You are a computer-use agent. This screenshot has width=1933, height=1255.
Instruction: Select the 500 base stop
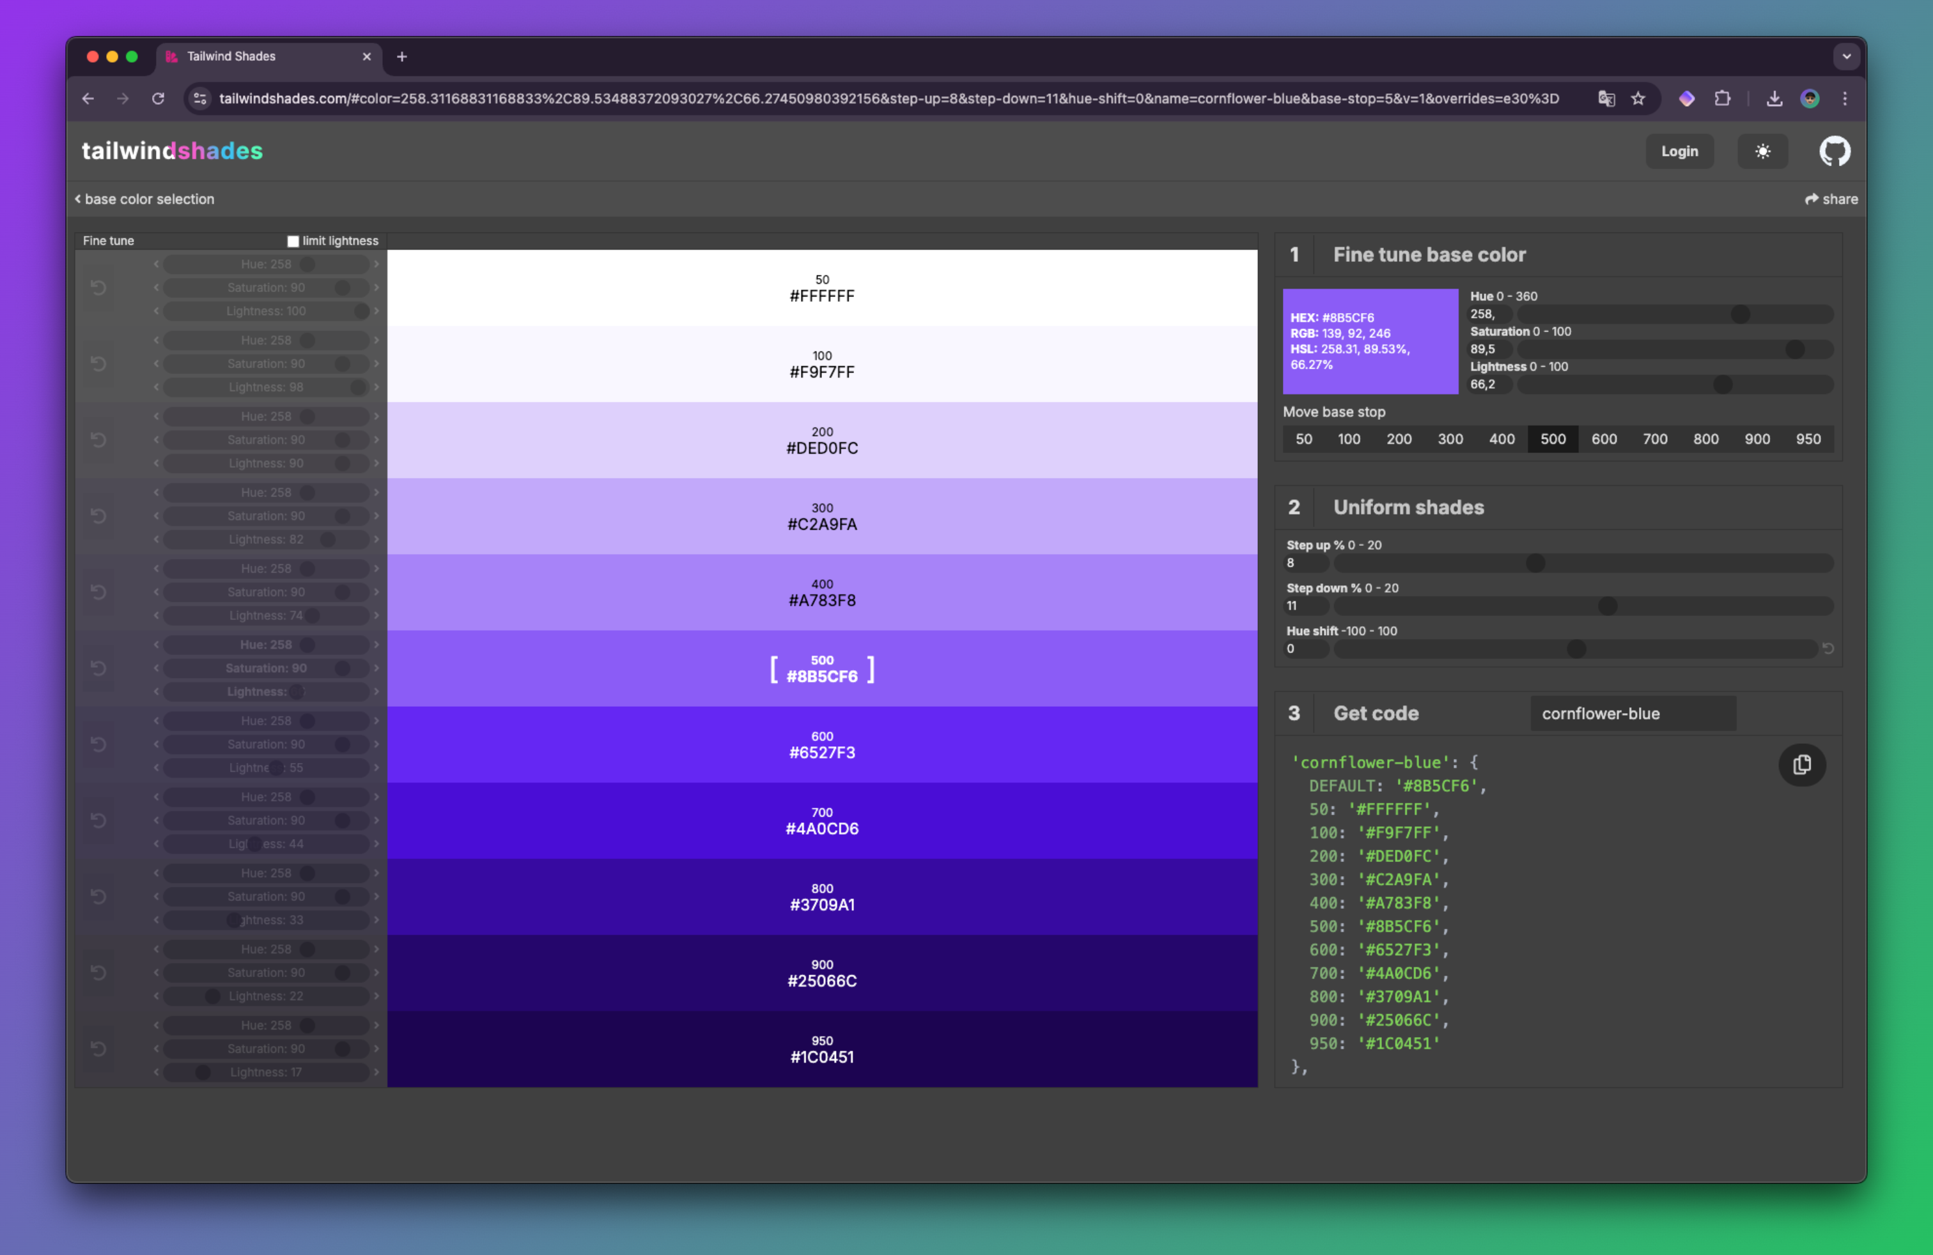click(x=1552, y=439)
